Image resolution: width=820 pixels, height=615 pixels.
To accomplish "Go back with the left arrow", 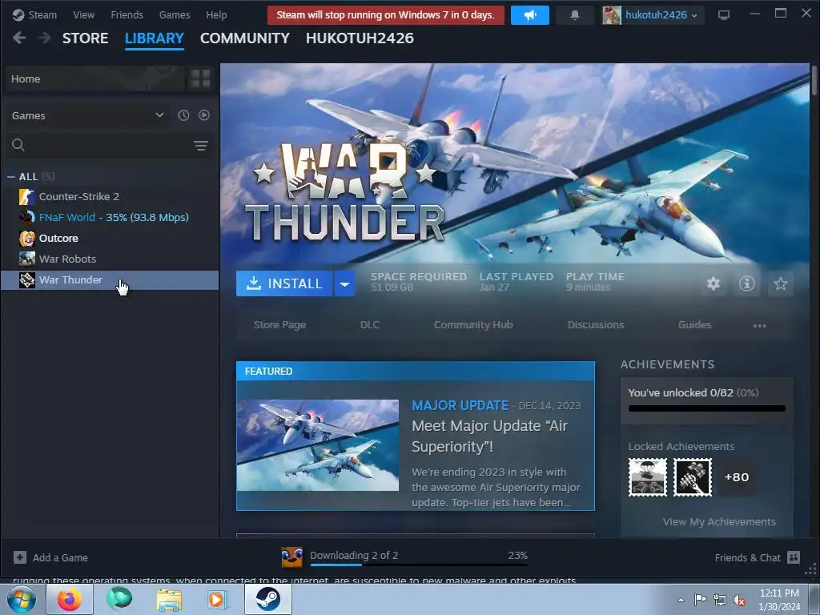I will 19,38.
